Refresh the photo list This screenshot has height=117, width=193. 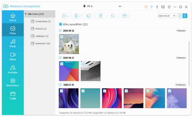113,16
